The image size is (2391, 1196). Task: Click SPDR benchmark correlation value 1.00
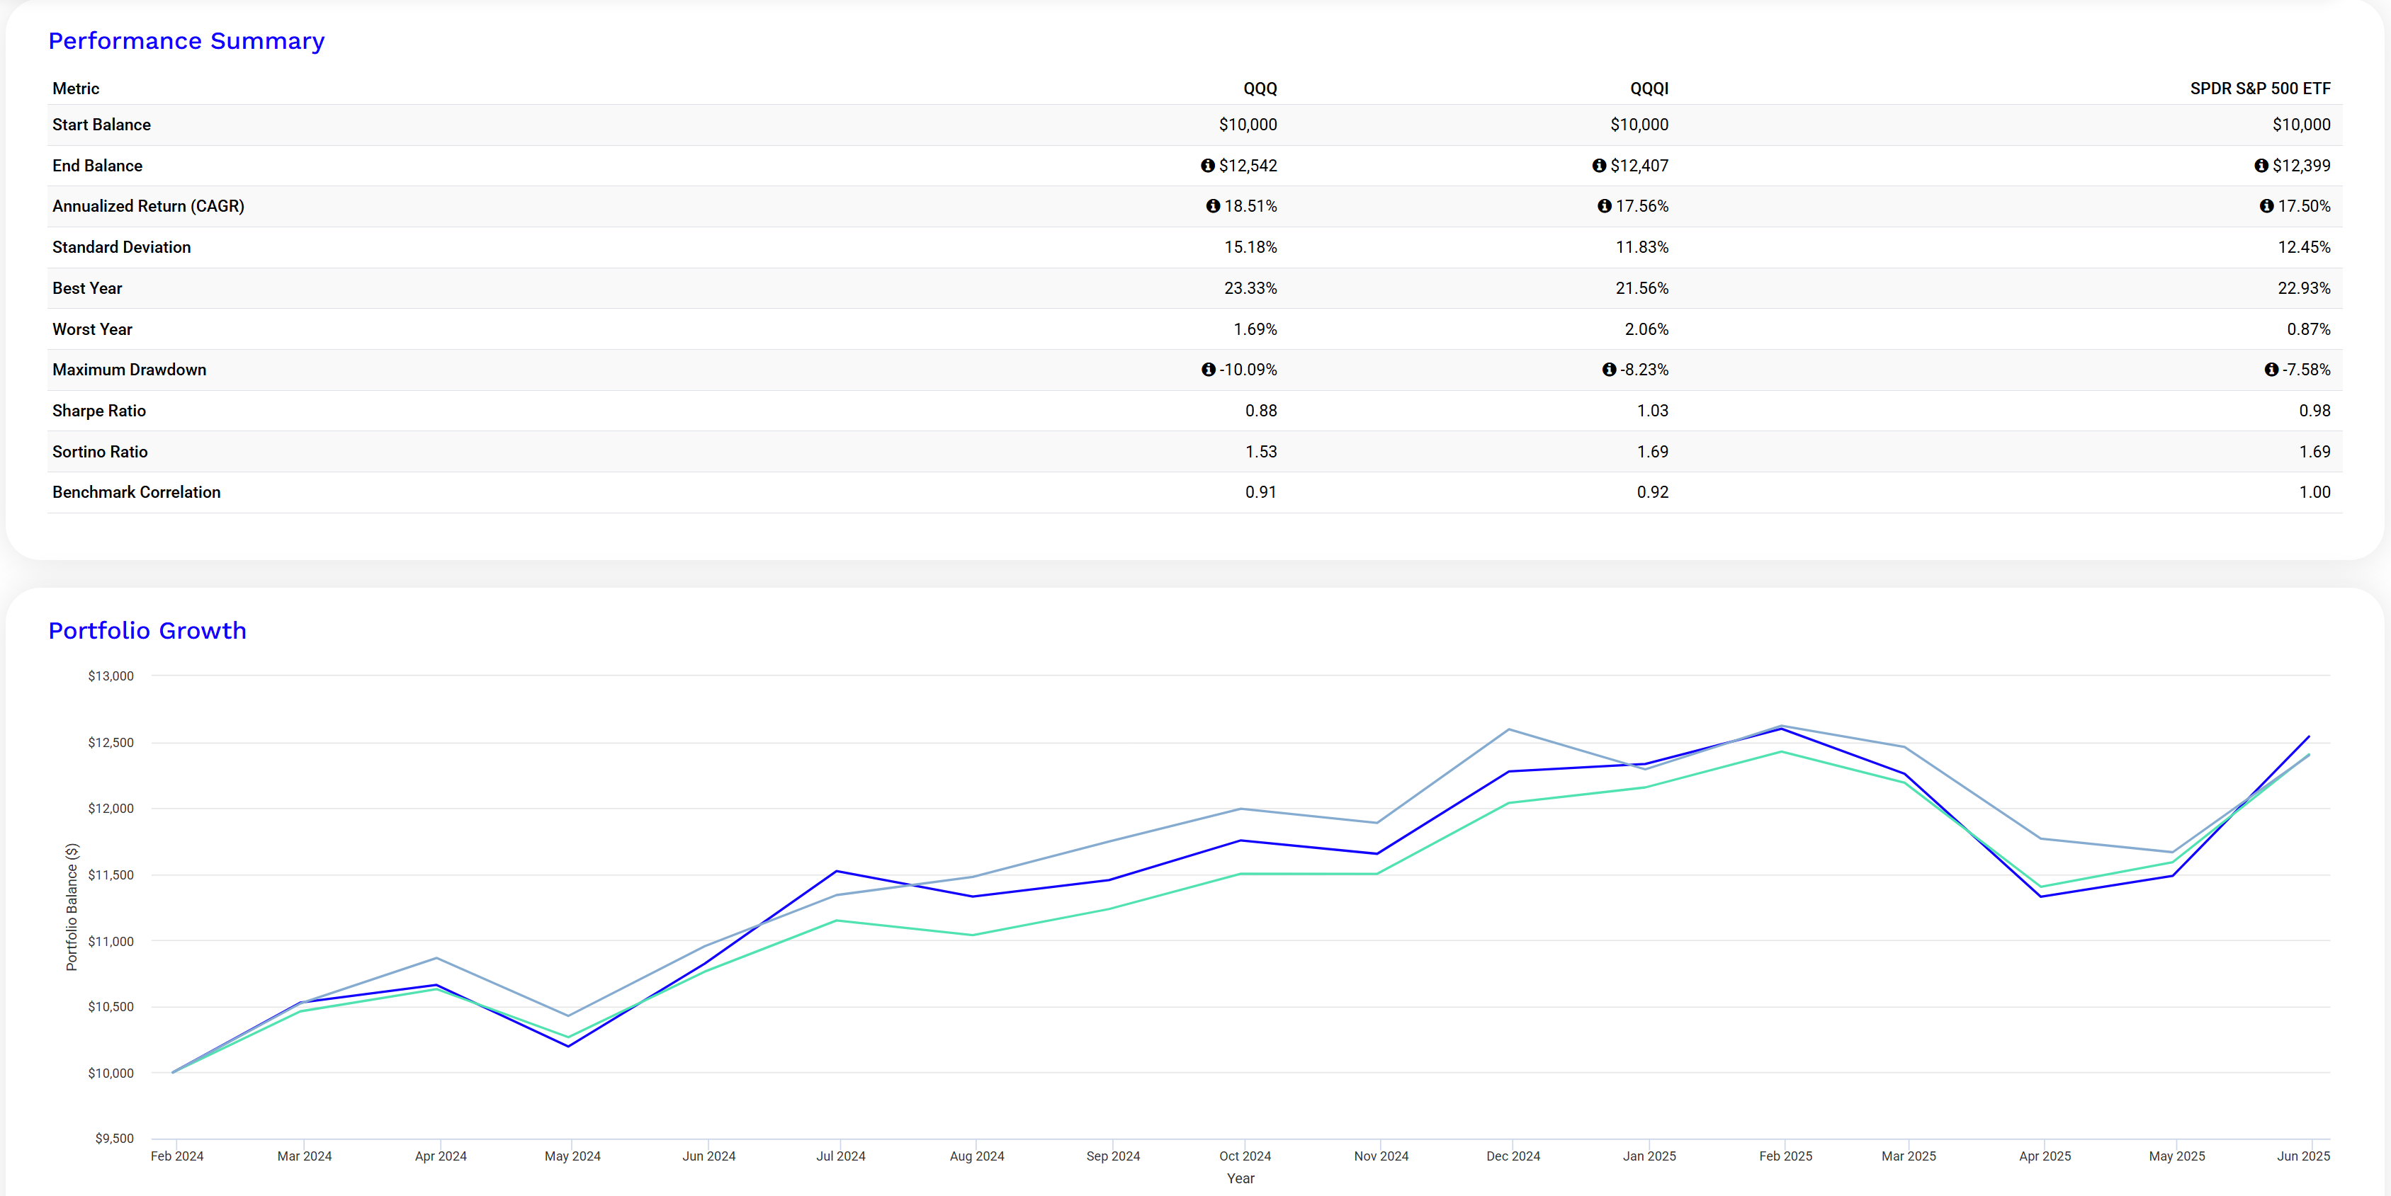[2315, 491]
